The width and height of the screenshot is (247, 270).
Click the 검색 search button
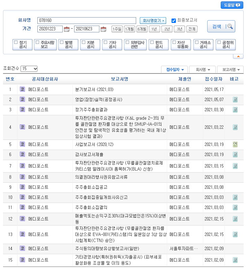221,26
